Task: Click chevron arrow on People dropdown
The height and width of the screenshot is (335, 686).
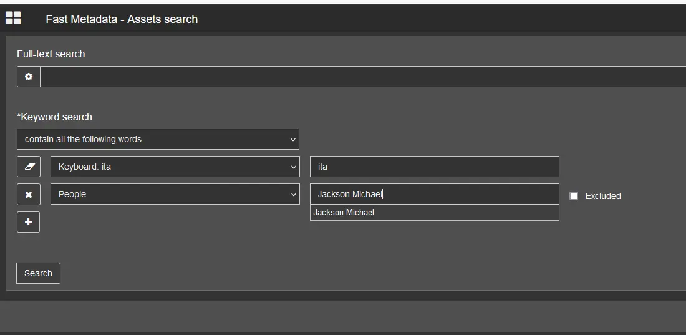Action: tap(293, 194)
